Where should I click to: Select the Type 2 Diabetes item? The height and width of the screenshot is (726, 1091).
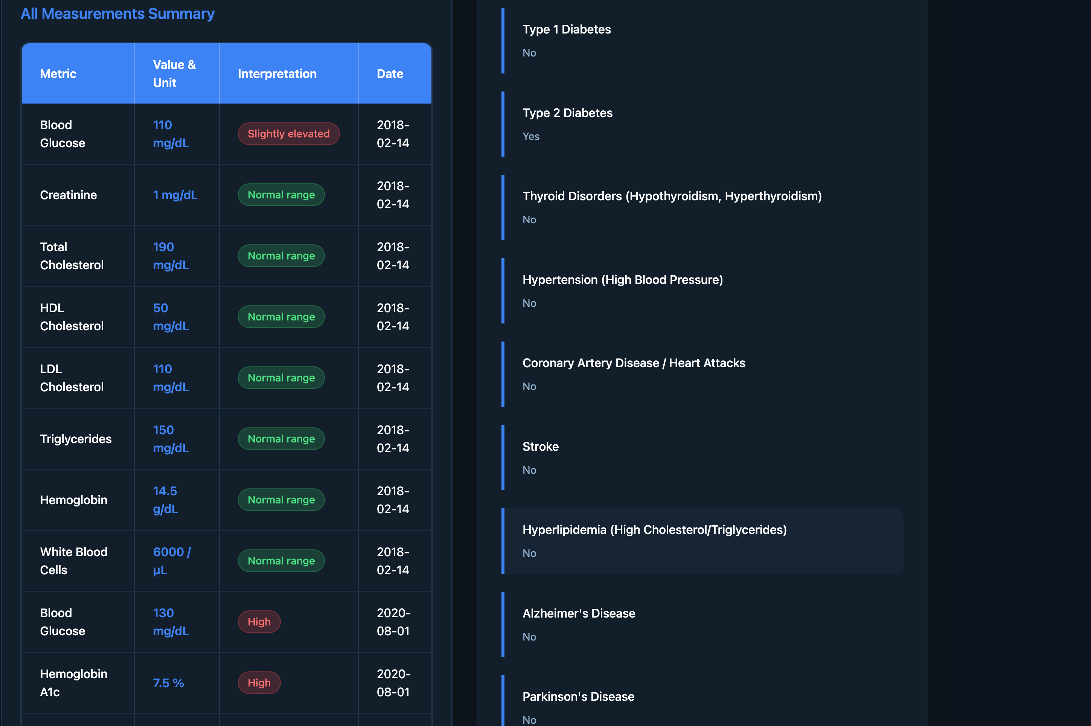(567, 113)
